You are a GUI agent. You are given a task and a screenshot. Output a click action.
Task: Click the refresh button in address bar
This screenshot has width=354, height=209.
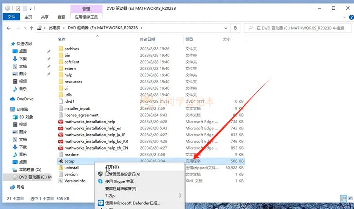click(235, 28)
